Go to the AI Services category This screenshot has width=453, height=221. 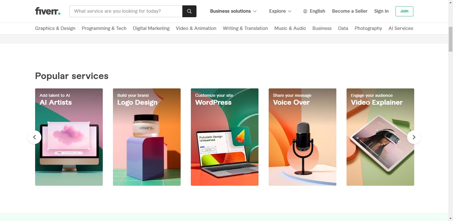[x=401, y=29]
